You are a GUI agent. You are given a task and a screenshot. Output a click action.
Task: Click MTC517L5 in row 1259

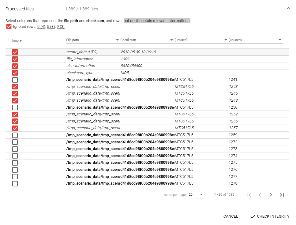[x=184, y=135]
